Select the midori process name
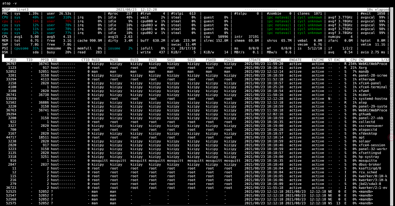Image resolution: width=395 pixels, height=206 pixels. [x=365, y=95]
